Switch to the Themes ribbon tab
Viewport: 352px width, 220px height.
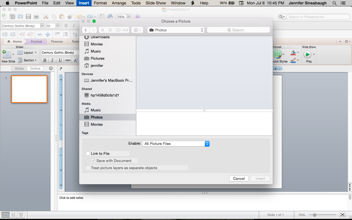pyautogui.click(x=57, y=42)
